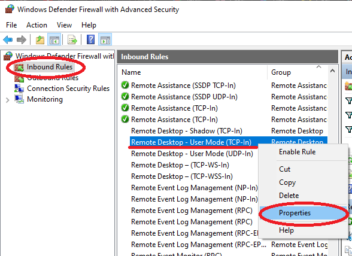The height and width of the screenshot is (256, 352).
Task: Select Enable Rule in the context menu
Action: click(x=297, y=152)
